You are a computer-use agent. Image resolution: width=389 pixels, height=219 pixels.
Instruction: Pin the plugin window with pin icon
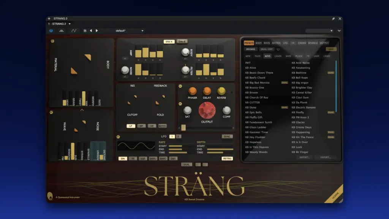(x=333, y=19)
